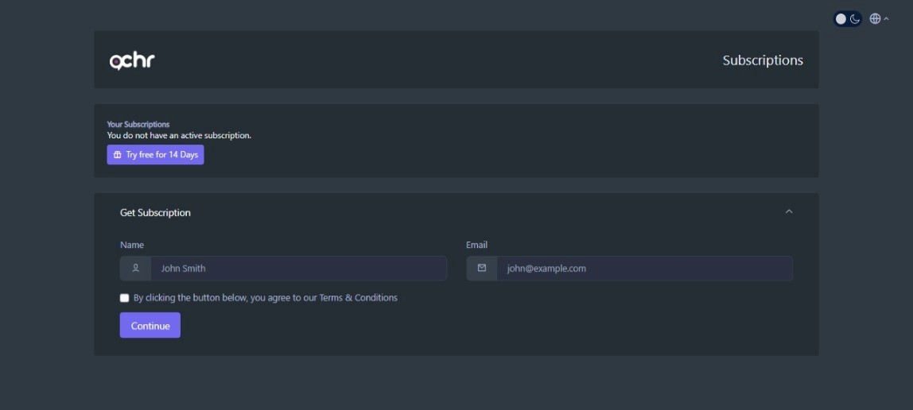
Task: Select the Your Subscriptions heading
Action: pyautogui.click(x=138, y=125)
